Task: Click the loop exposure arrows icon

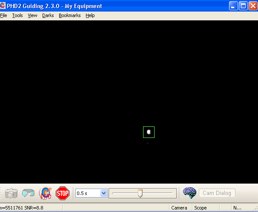Action: pos(28,193)
